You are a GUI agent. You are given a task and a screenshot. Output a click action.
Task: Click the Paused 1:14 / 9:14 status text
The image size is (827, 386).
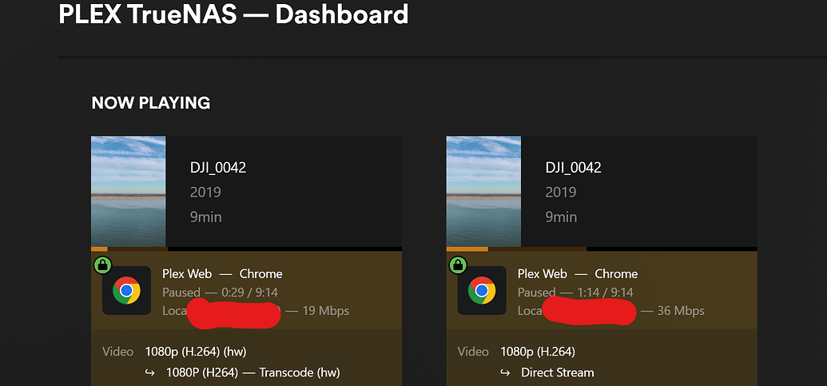click(x=575, y=292)
